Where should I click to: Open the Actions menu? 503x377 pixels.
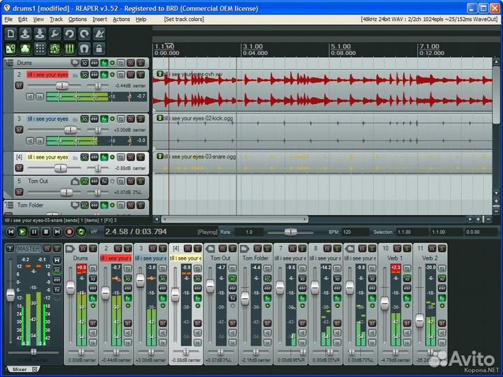coord(121,20)
